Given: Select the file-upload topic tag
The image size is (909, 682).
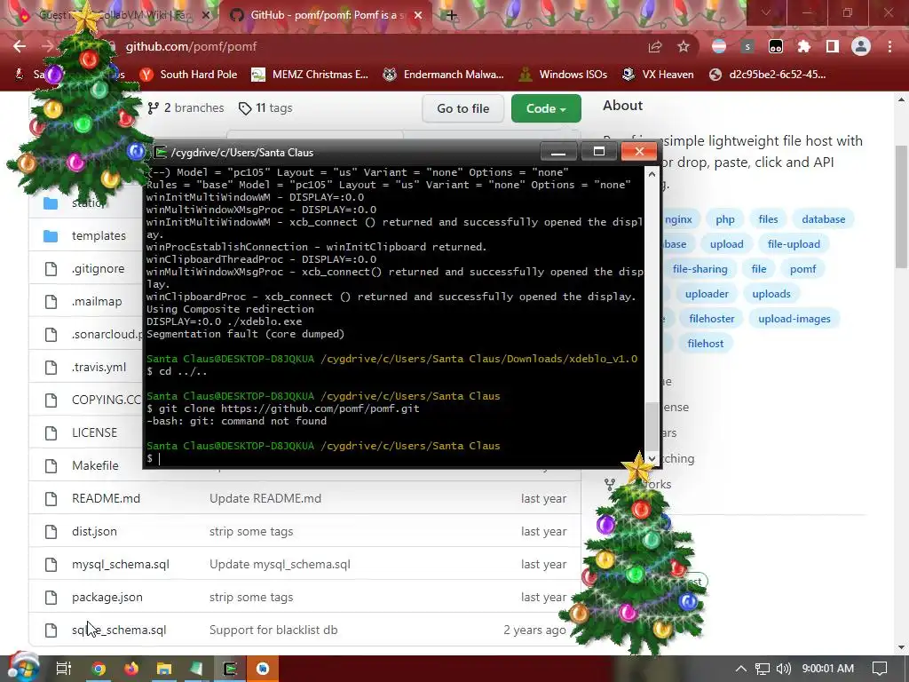Looking at the screenshot, I should (794, 244).
